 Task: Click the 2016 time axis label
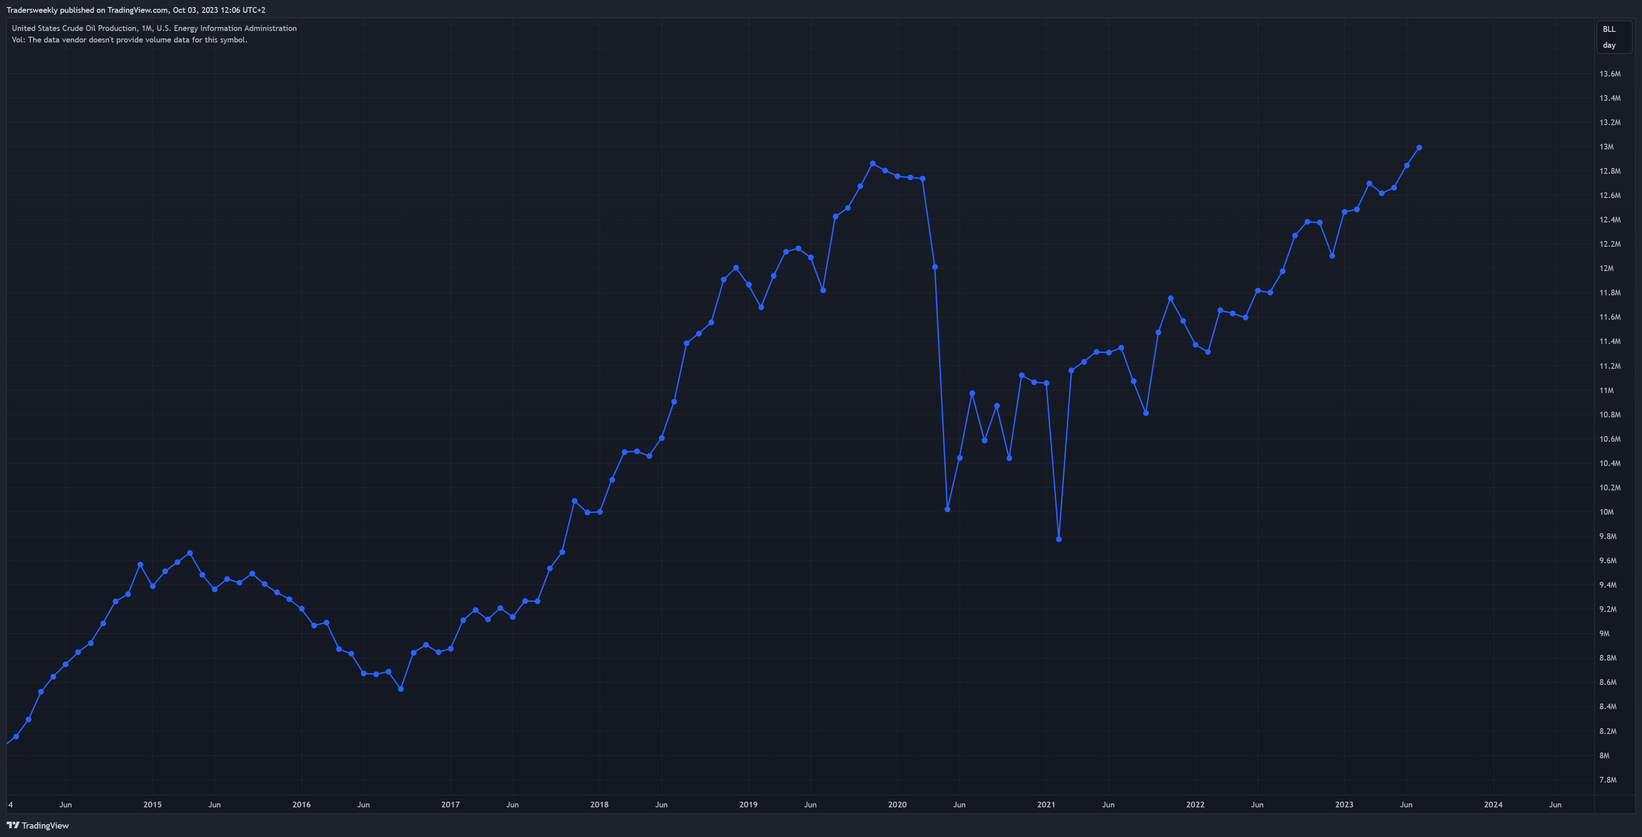tap(302, 804)
